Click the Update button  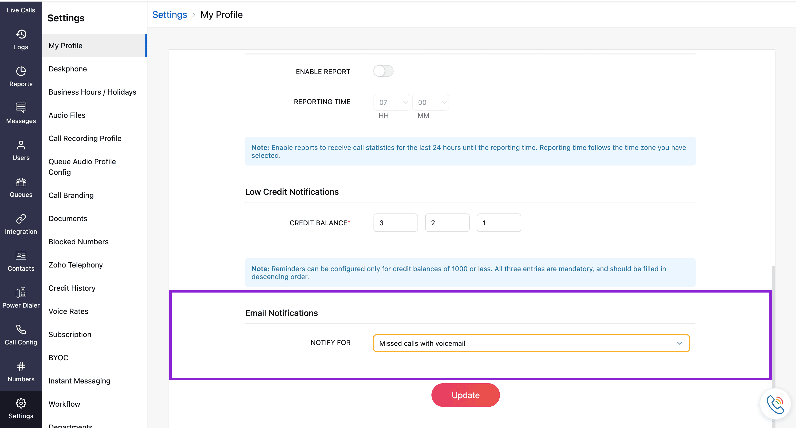(x=465, y=395)
